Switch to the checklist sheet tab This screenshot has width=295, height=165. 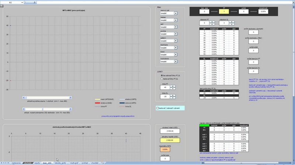tap(95, 163)
